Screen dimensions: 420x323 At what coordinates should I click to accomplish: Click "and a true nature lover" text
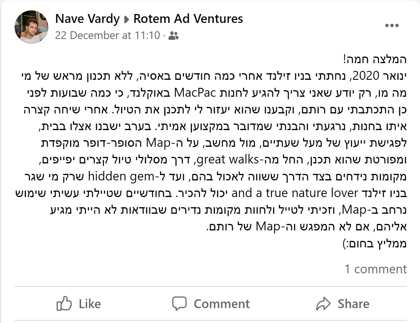click(295, 193)
